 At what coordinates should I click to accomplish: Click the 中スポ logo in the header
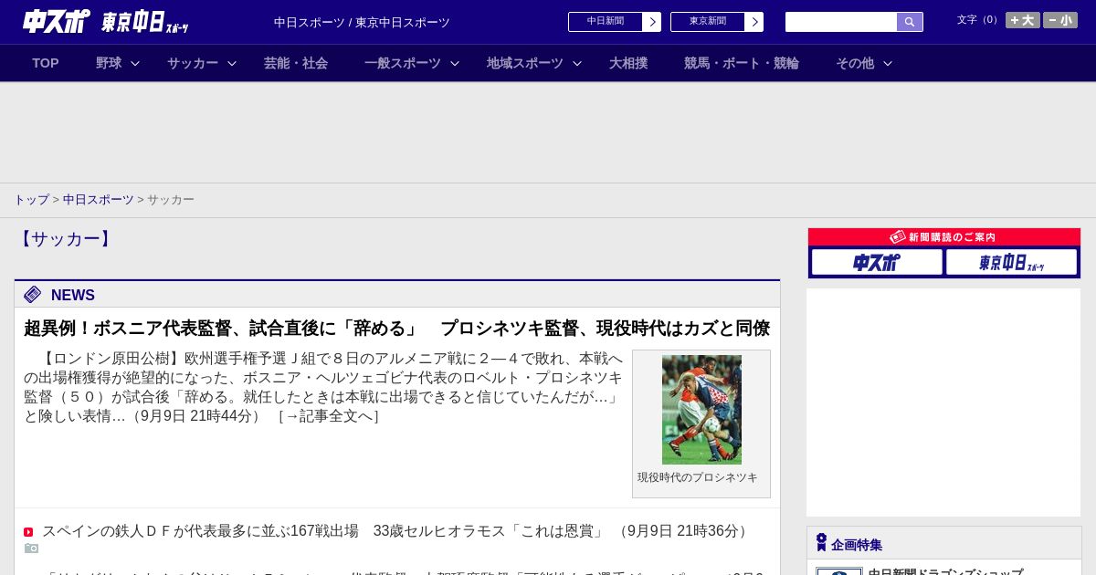pos(57,22)
